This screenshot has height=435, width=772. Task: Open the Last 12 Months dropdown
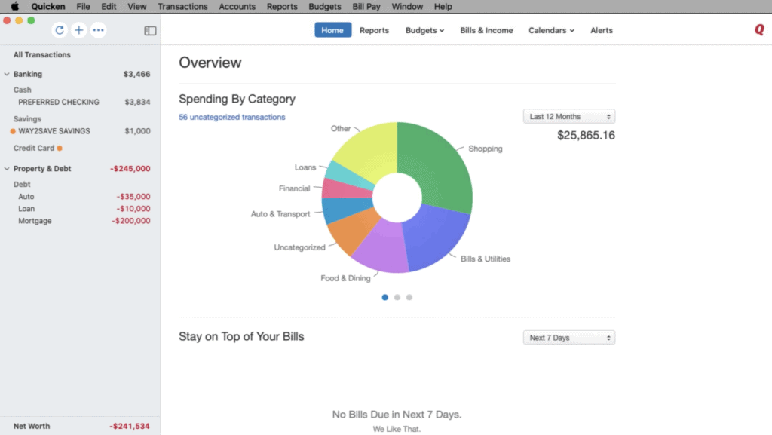point(569,117)
